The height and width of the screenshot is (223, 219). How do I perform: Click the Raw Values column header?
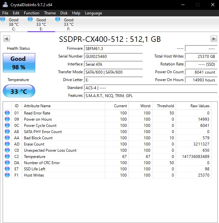[x=194, y=106]
